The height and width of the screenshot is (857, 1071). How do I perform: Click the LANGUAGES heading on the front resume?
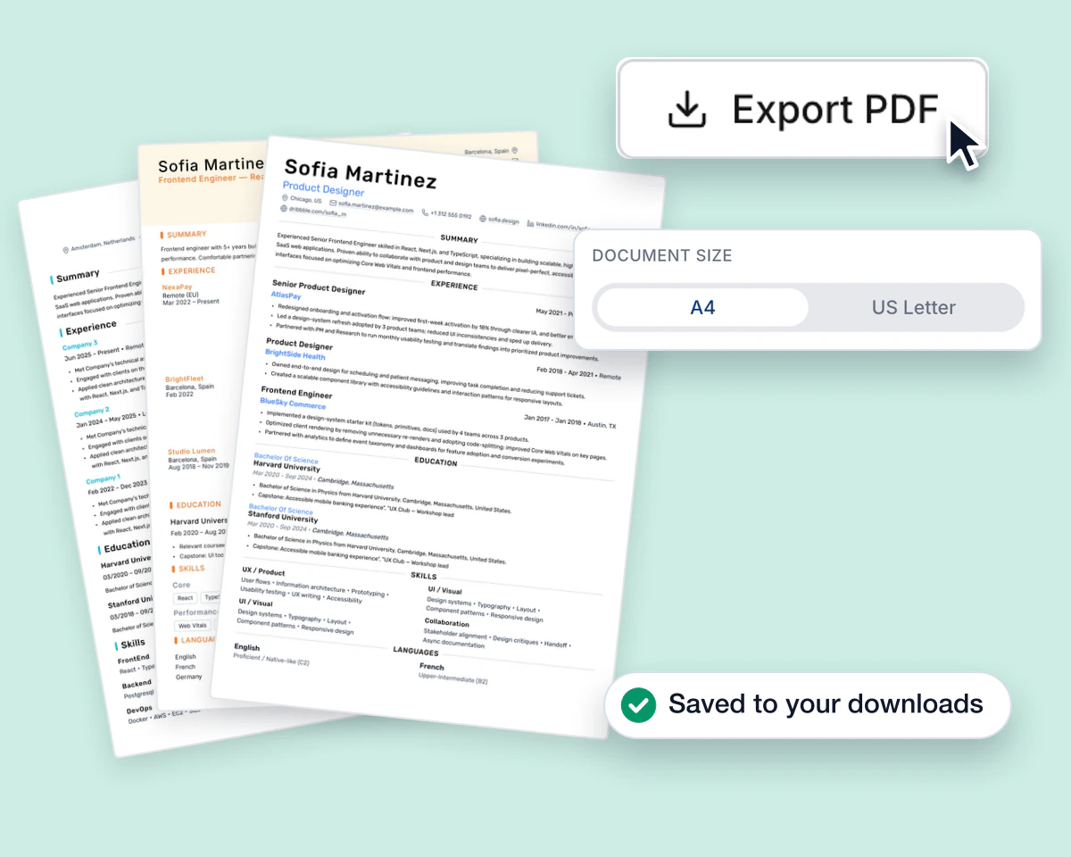click(415, 651)
